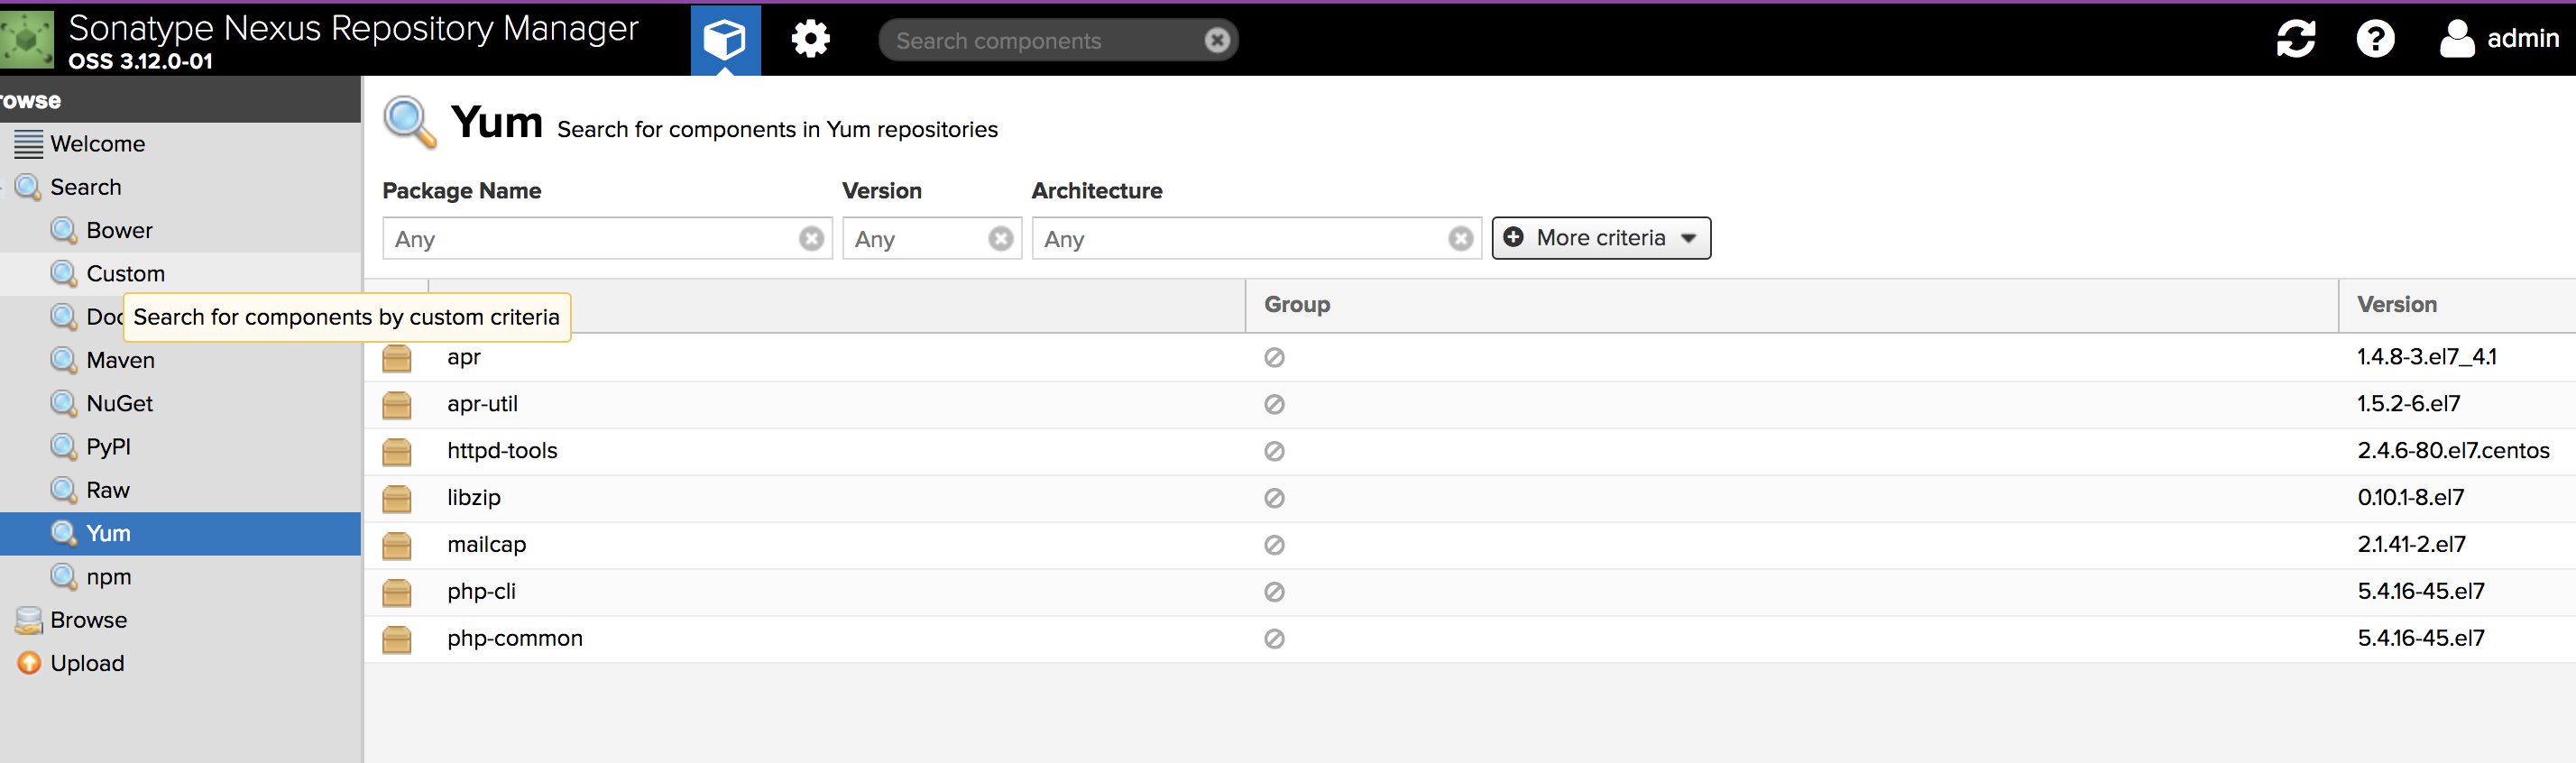Click the magnifier icon next to Bower
The image size is (2576, 763).
coord(64,230)
